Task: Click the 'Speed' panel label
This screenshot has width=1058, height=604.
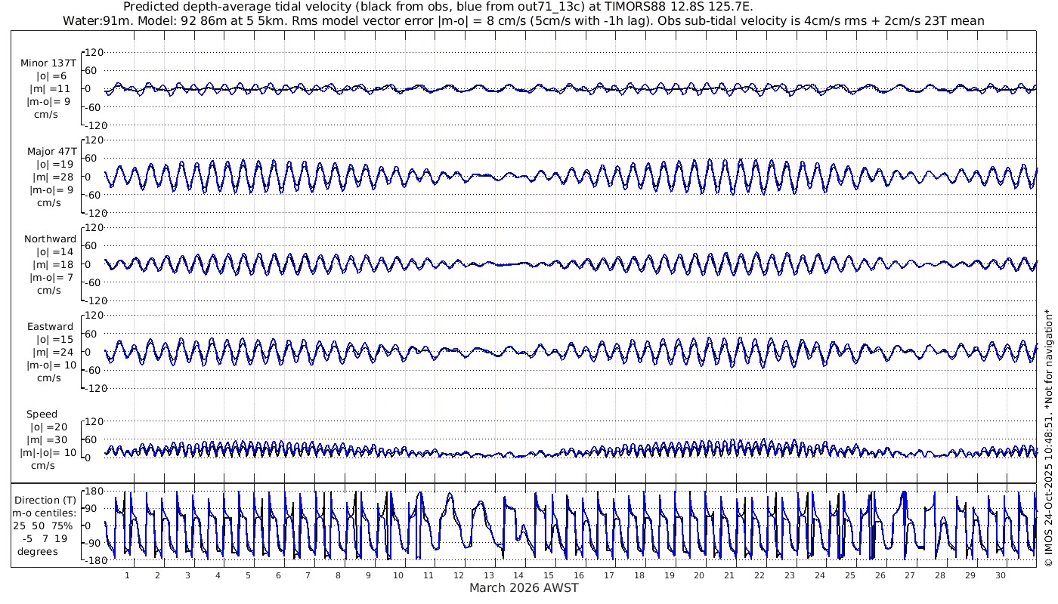Action: 42,414
